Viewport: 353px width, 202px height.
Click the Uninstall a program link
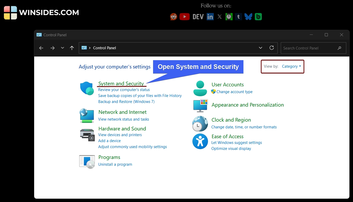pyautogui.click(x=115, y=164)
